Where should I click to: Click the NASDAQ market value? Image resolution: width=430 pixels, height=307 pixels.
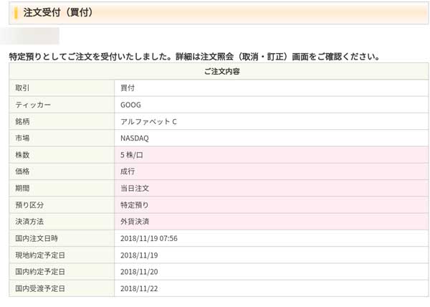[x=135, y=138]
